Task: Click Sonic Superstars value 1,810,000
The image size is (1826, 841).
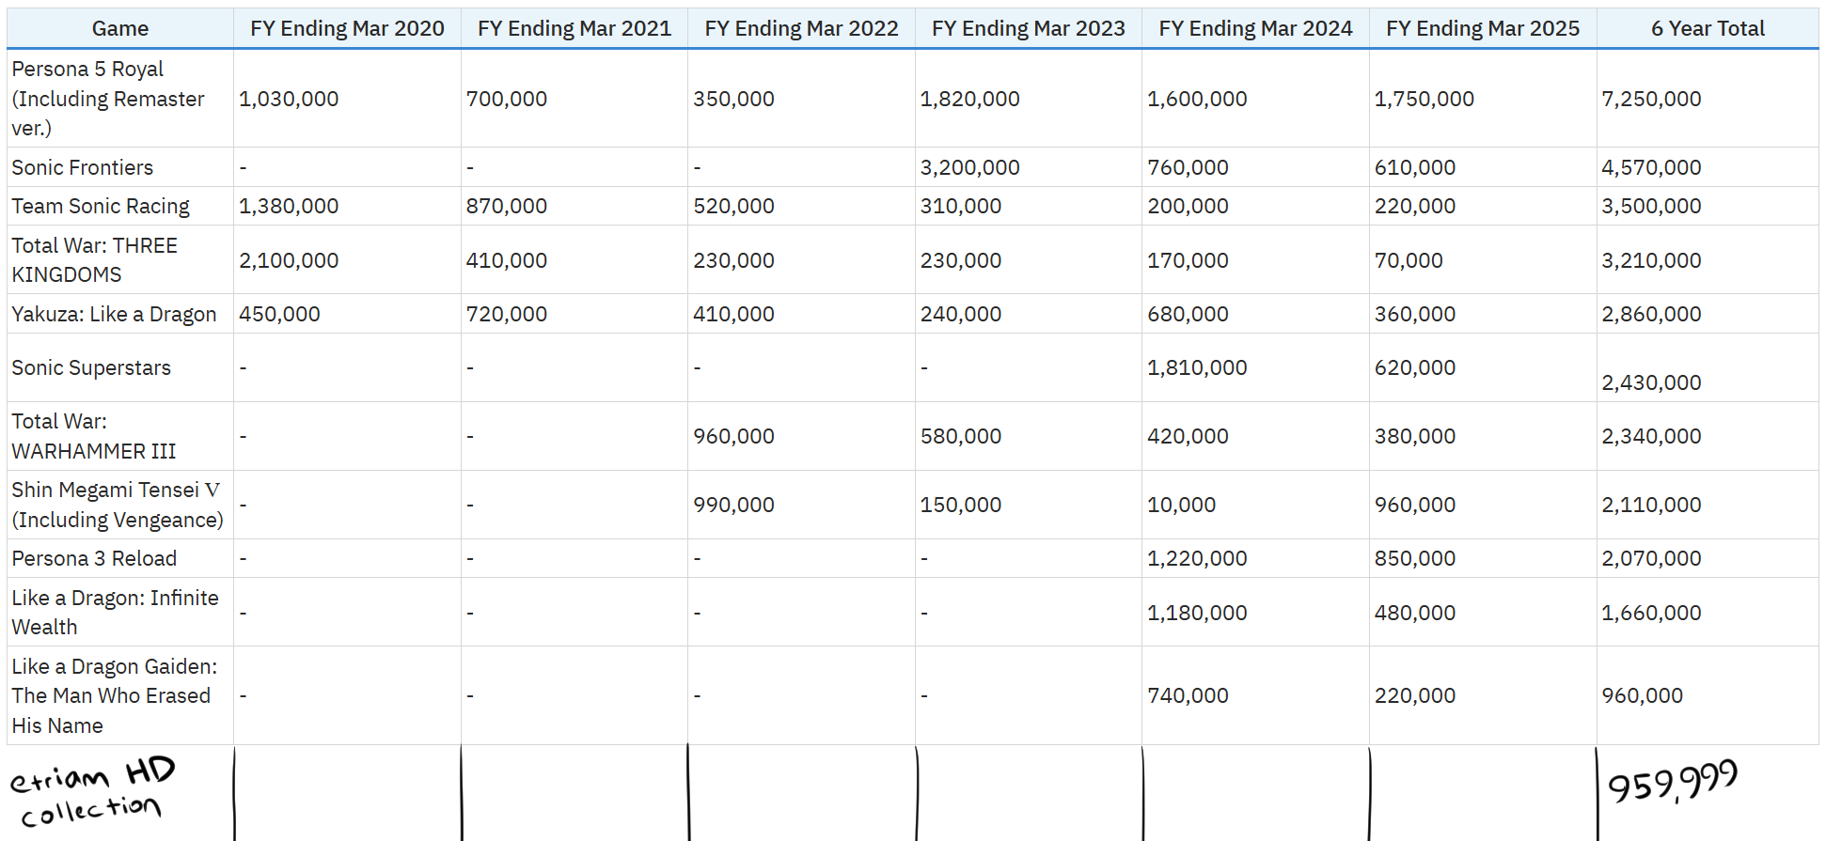Action: (1197, 367)
